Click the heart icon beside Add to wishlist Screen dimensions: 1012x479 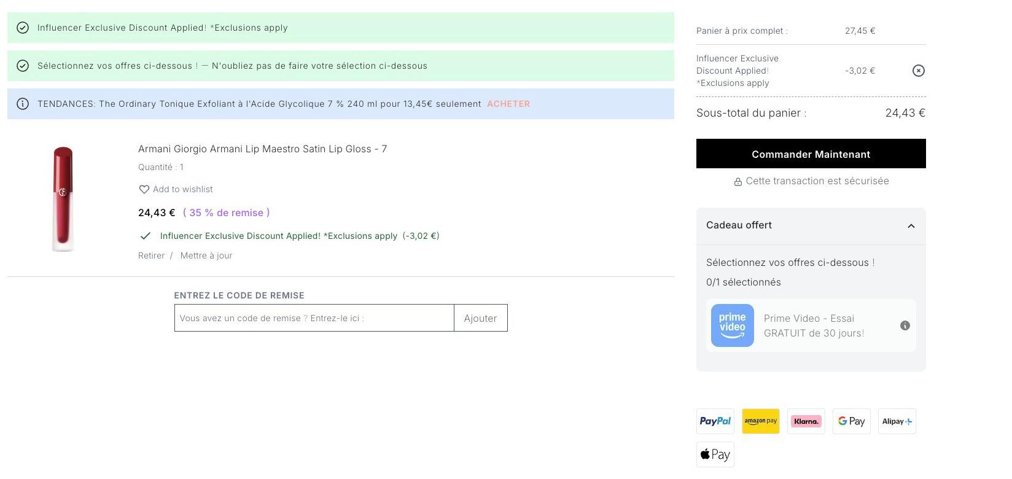144,189
